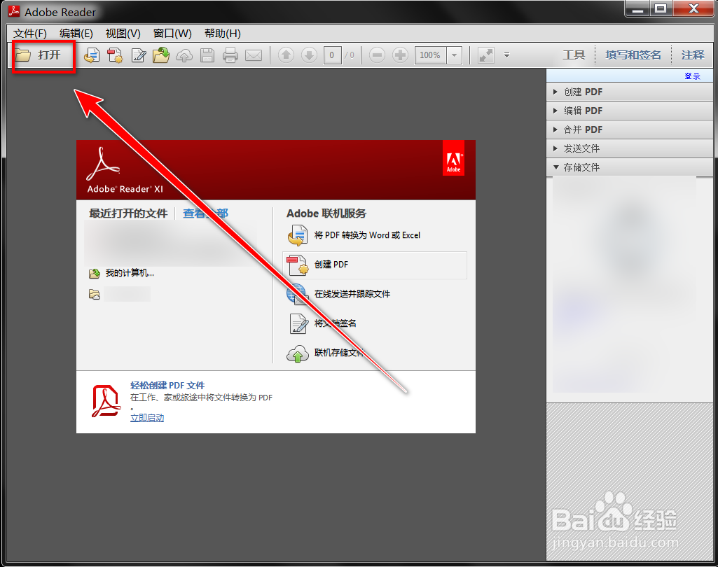Click the Create PDF icon in welcome screen
The width and height of the screenshot is (718, 567).
click(x=297, y=265)
